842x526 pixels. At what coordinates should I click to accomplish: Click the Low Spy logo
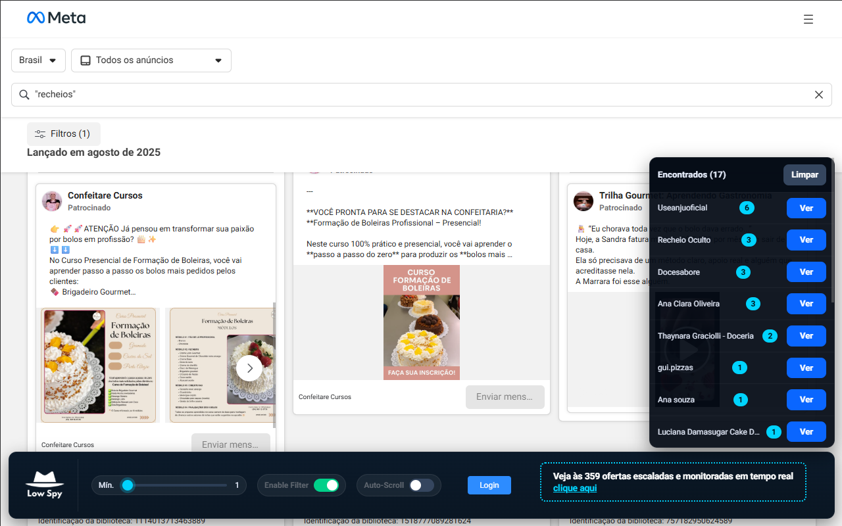(44, 485)
